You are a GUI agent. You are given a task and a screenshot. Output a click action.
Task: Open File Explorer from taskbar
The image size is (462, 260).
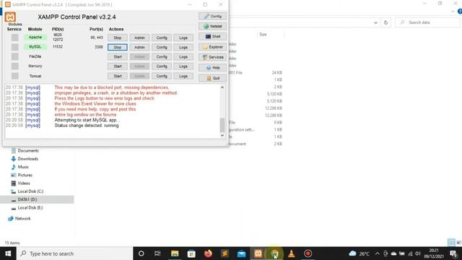pyautogui.click(x=175, y=253)
